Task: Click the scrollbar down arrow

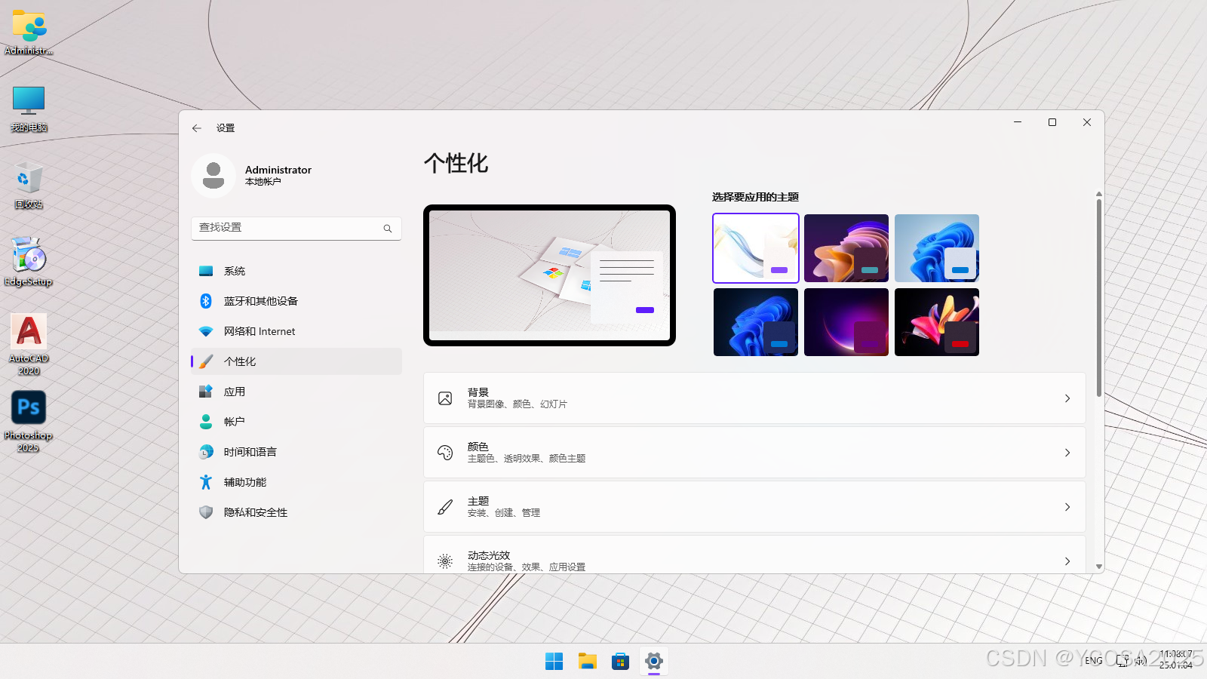Action: coord(1099,567)
